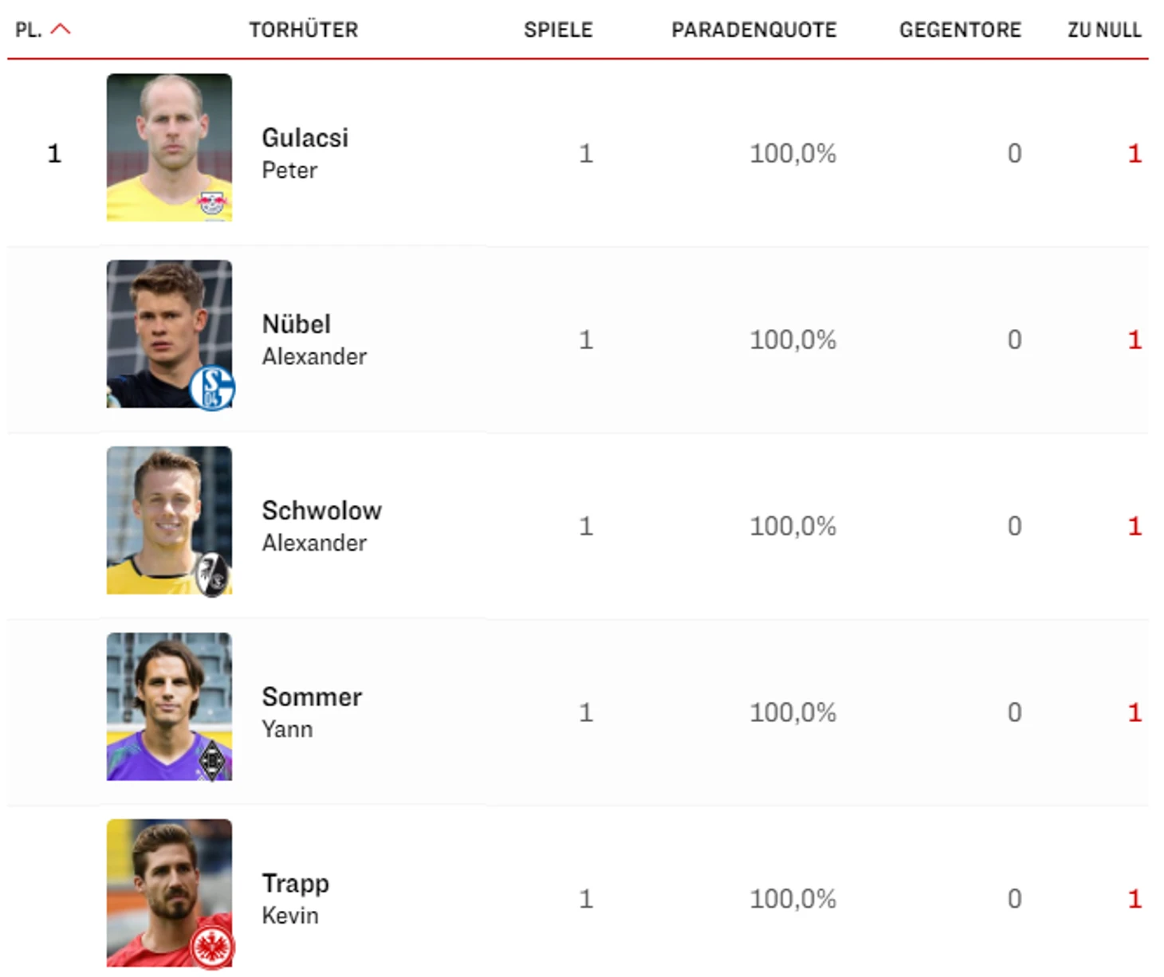Click the Schalke 04 badge on Nübel's photo

(212, 388)
